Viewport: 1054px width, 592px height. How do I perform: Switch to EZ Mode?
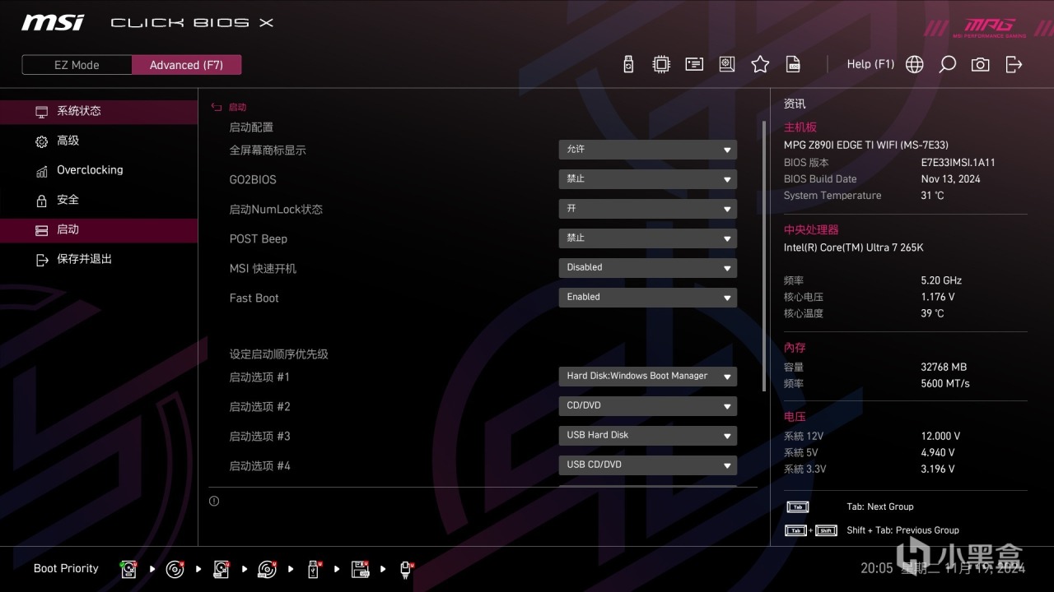tap(77, 65)
